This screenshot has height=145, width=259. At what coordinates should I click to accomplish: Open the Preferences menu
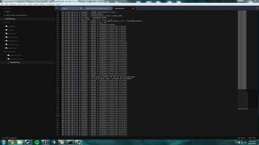(51, 5)
